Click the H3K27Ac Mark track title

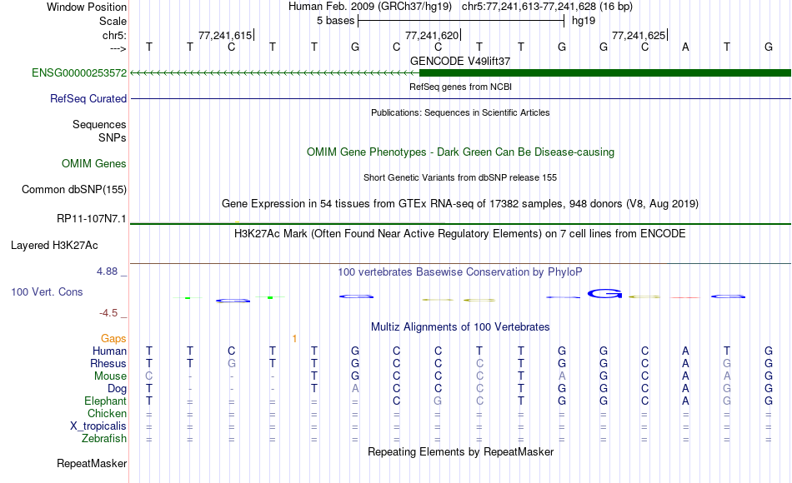coord(460,234)
